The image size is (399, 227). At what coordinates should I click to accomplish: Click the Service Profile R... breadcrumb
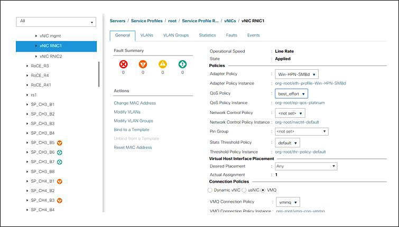(200, 21)
